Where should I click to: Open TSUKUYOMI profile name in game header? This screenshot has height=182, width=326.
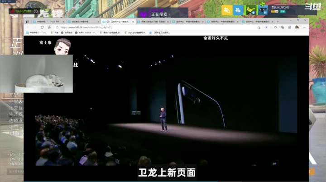(x=280, y=8)
